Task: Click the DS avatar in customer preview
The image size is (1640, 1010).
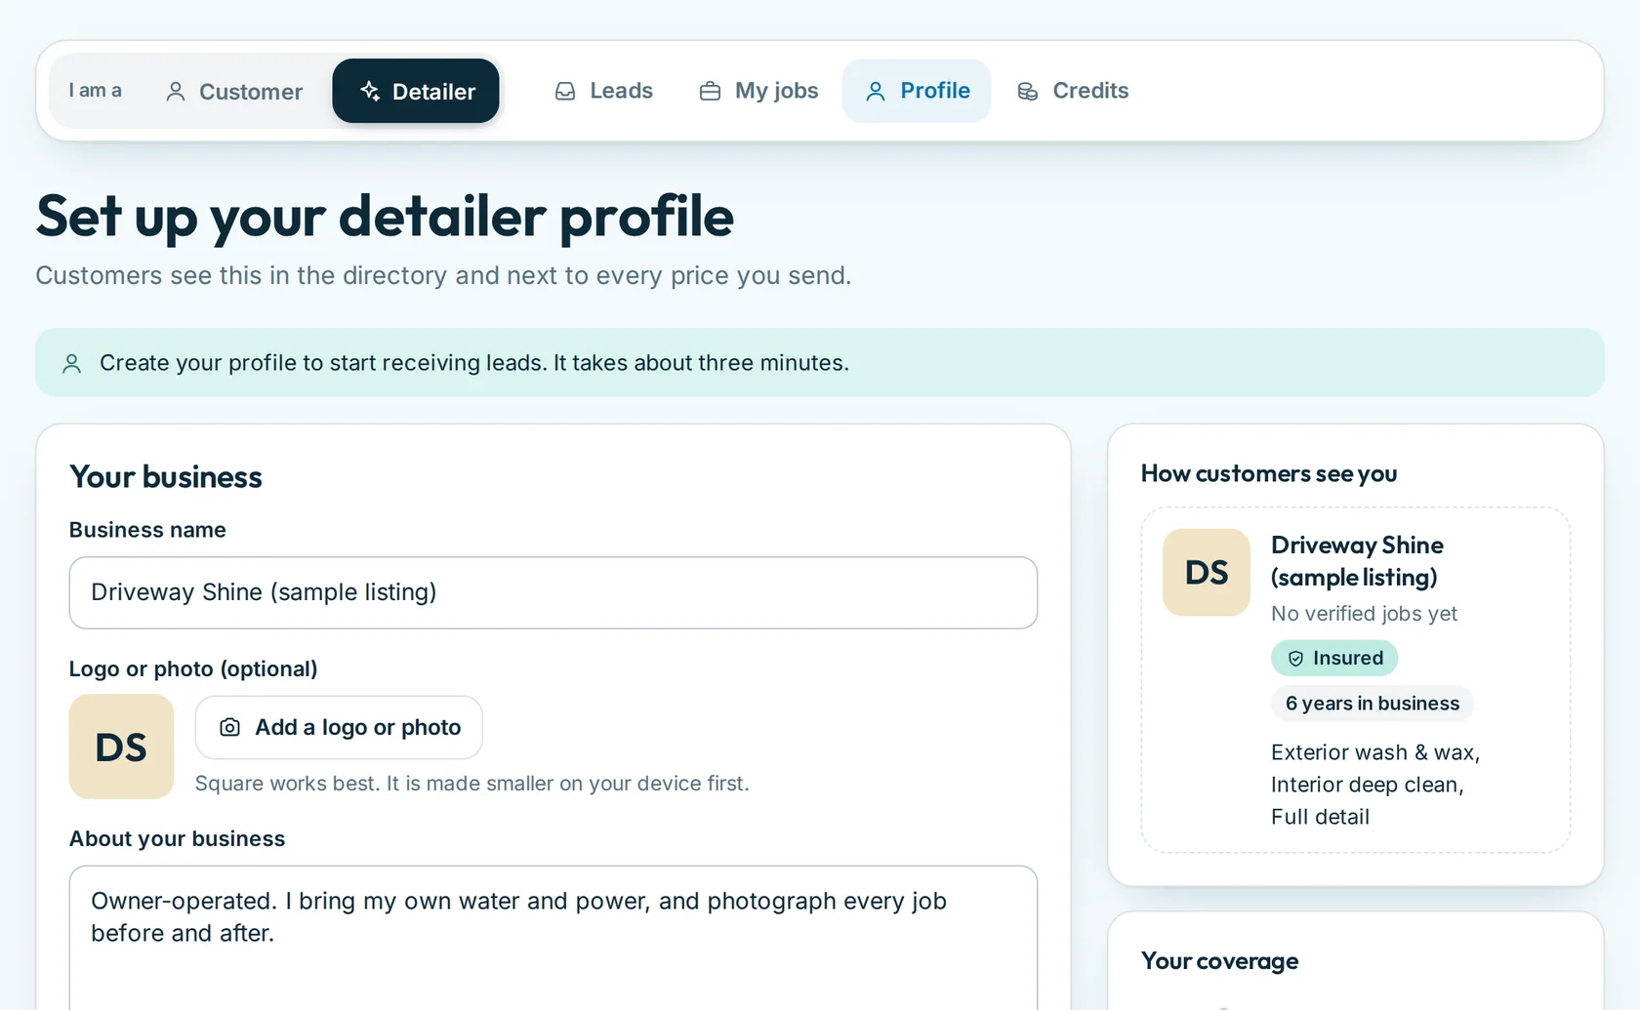Action: [1207, 573]
